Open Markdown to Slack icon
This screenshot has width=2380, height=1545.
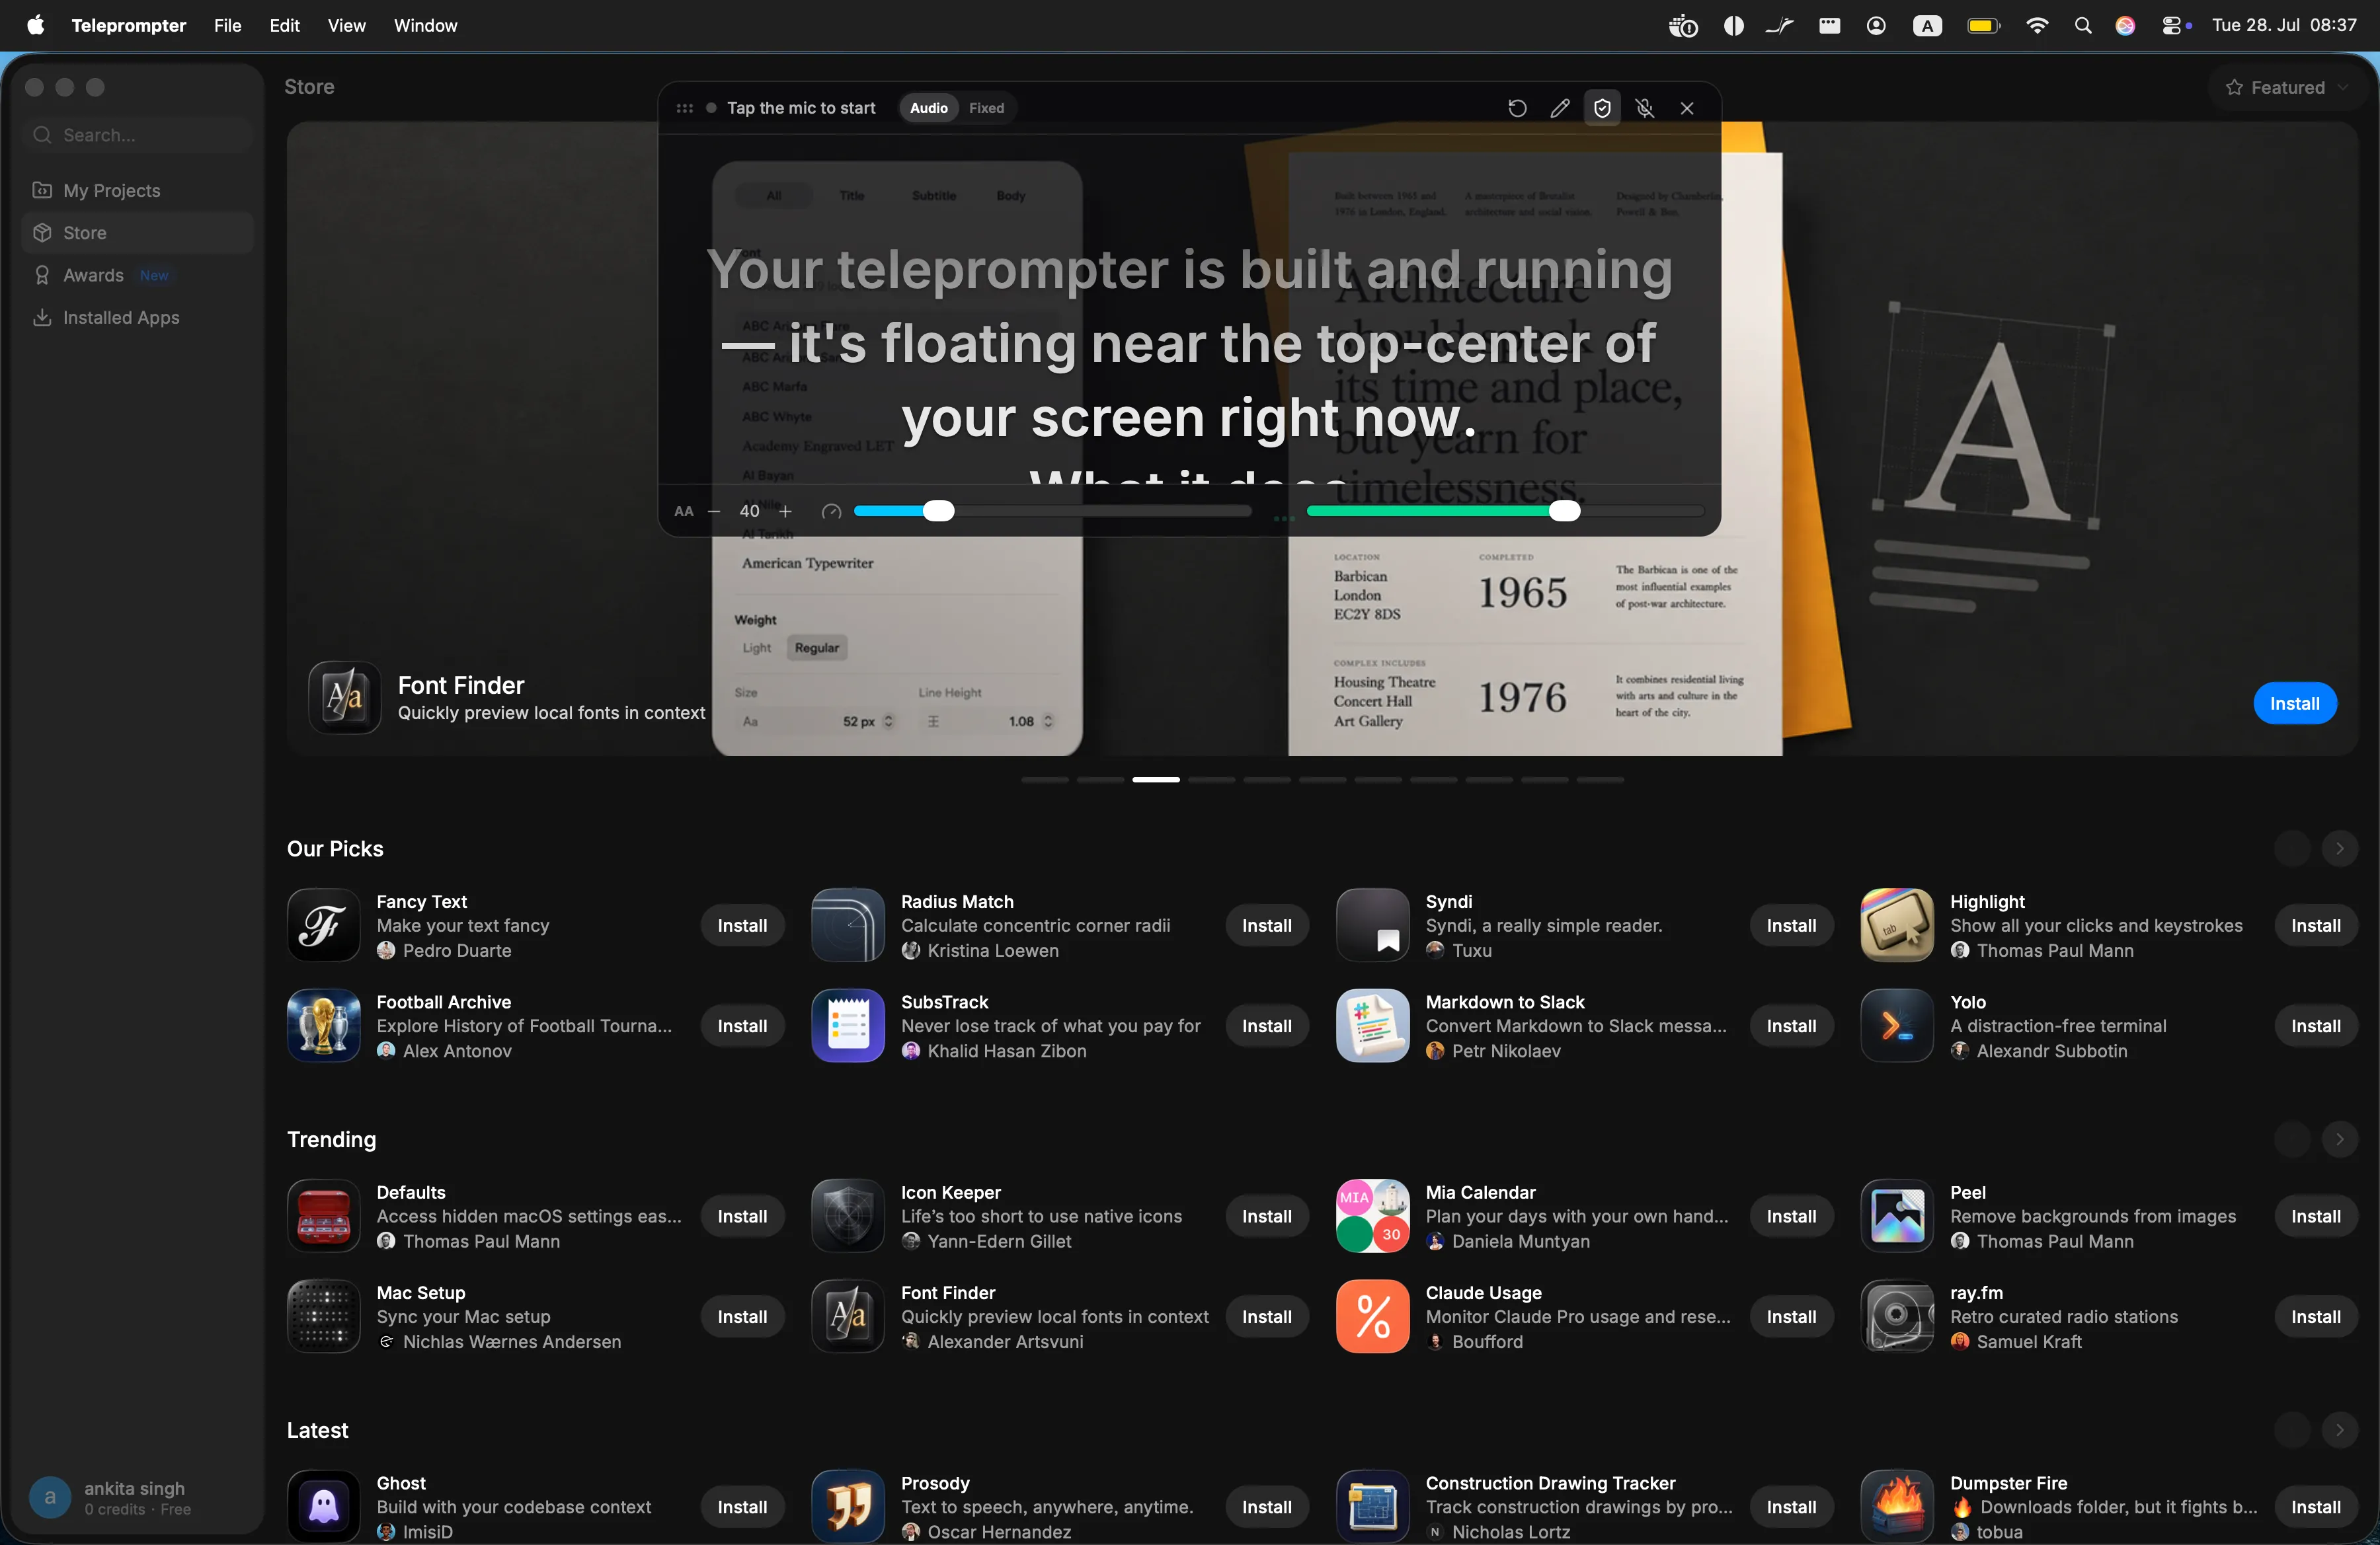(1373, 1026)
